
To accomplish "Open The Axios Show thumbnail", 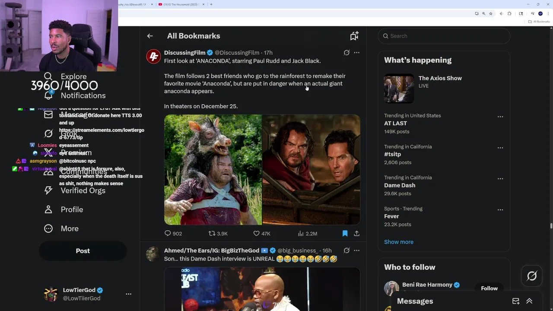I will (x=399, y=88).
